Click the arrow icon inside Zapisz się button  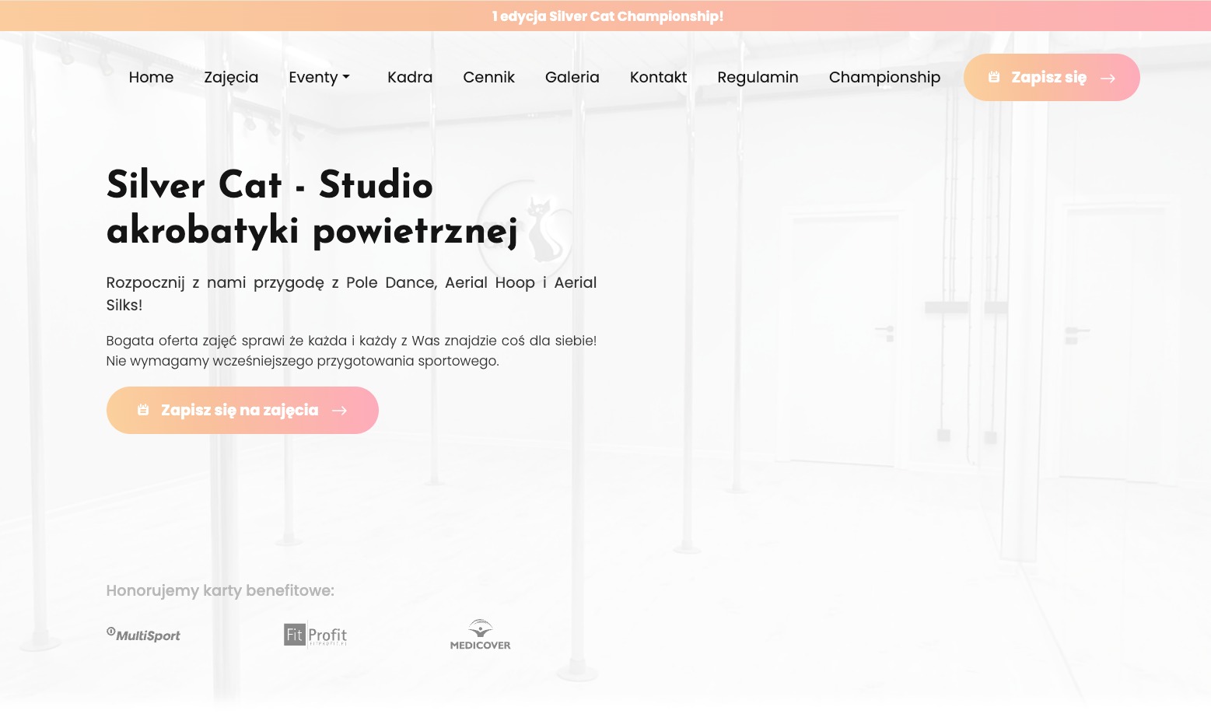1108,78
